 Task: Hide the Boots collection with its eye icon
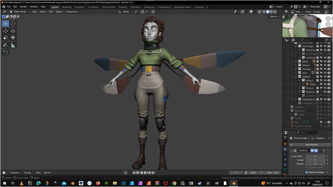pos(325,61)
